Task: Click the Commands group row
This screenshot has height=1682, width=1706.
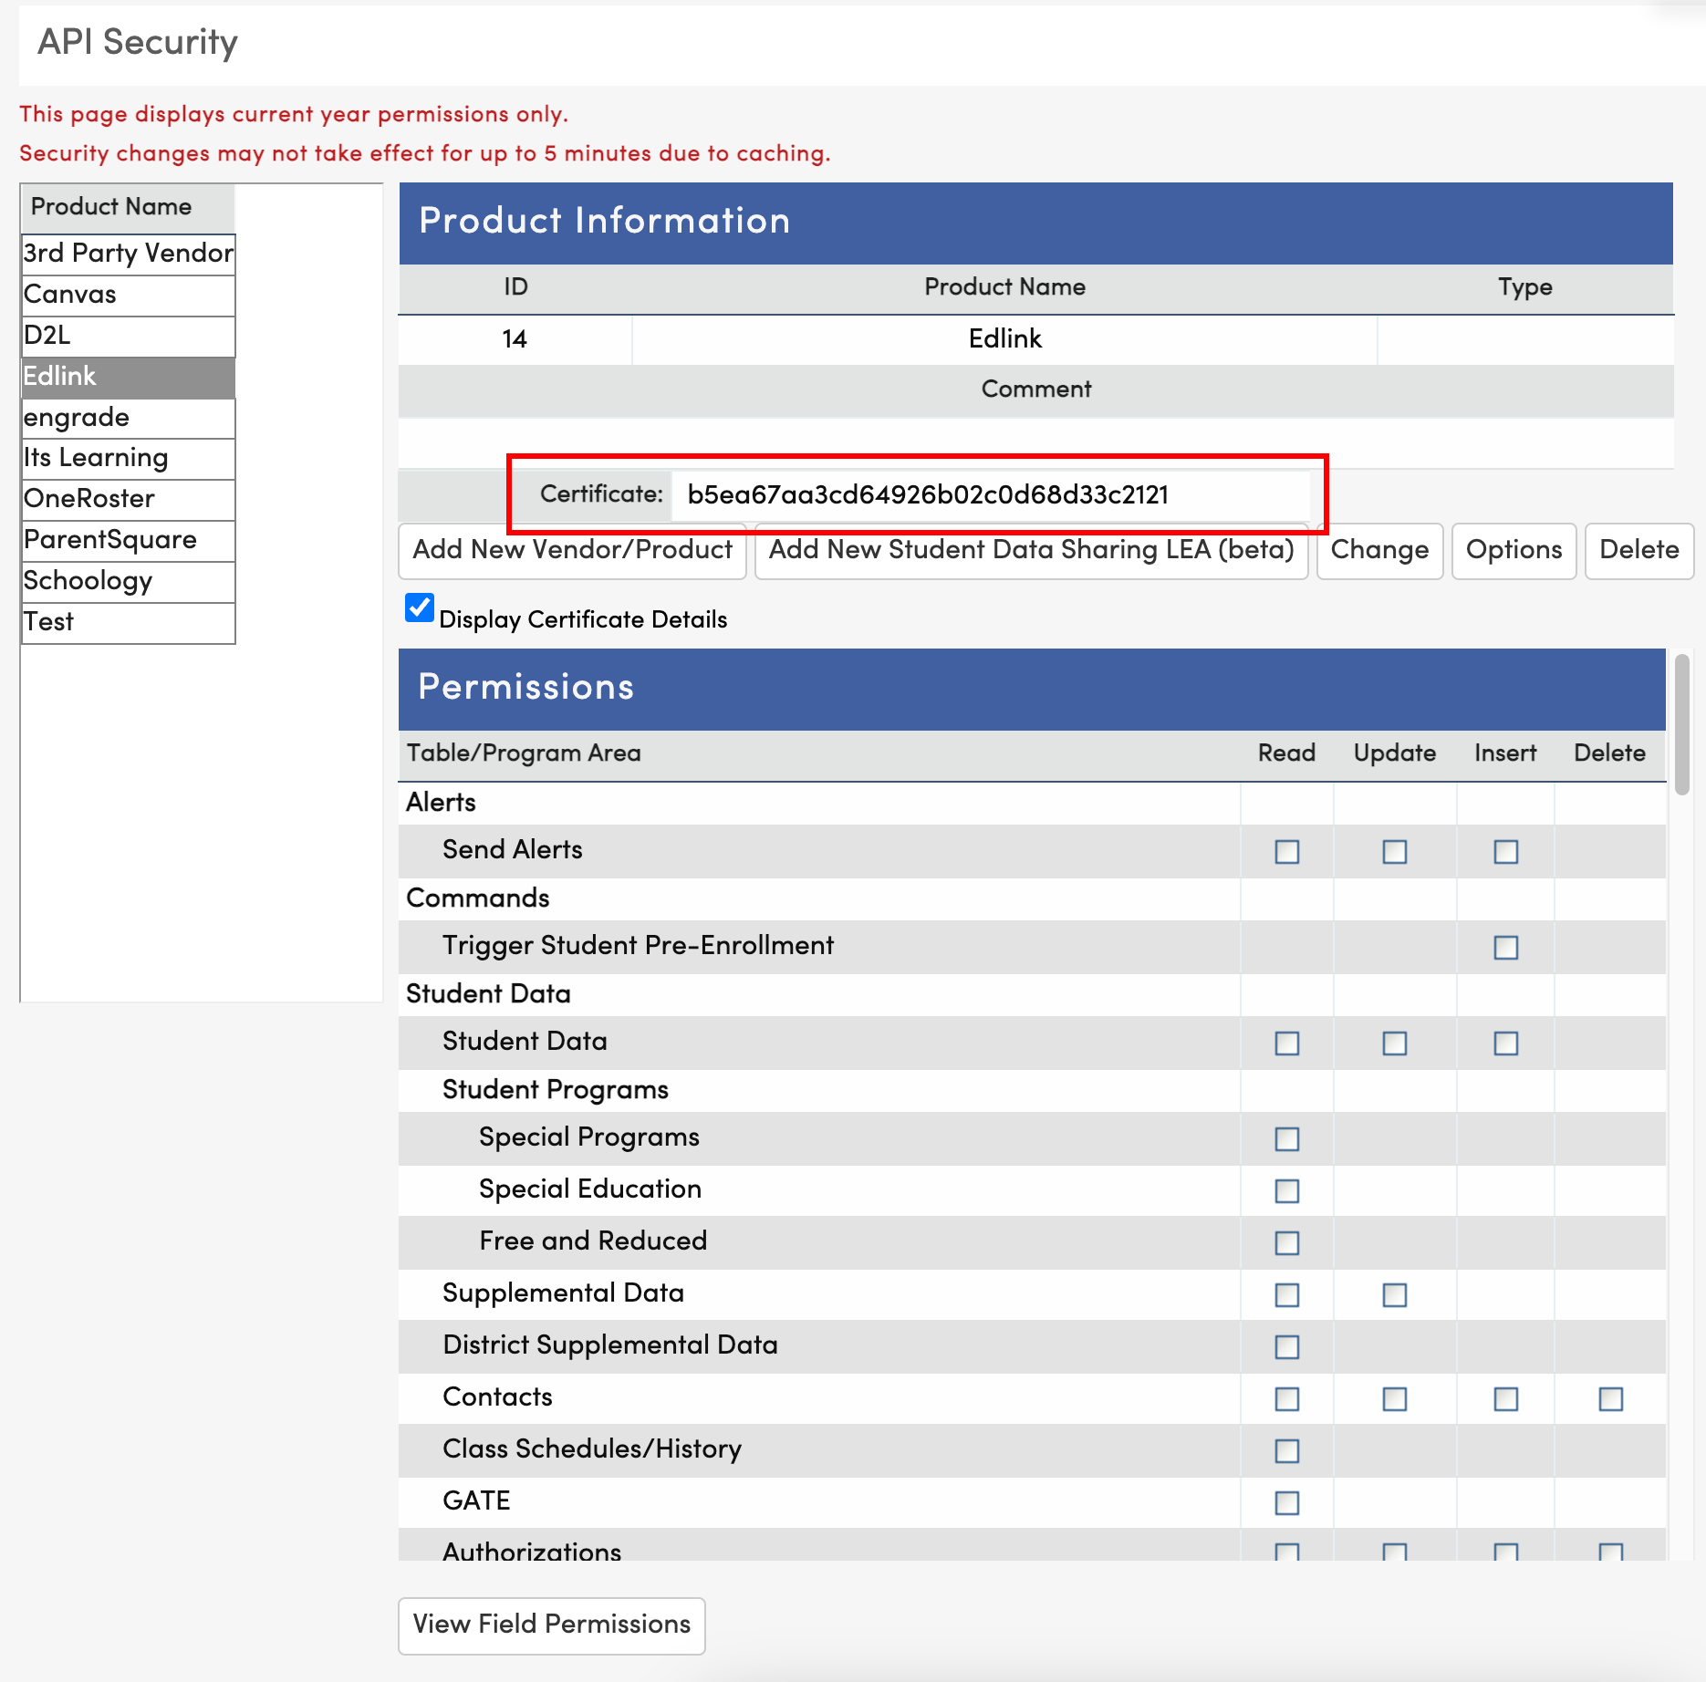Action: 1032,898
